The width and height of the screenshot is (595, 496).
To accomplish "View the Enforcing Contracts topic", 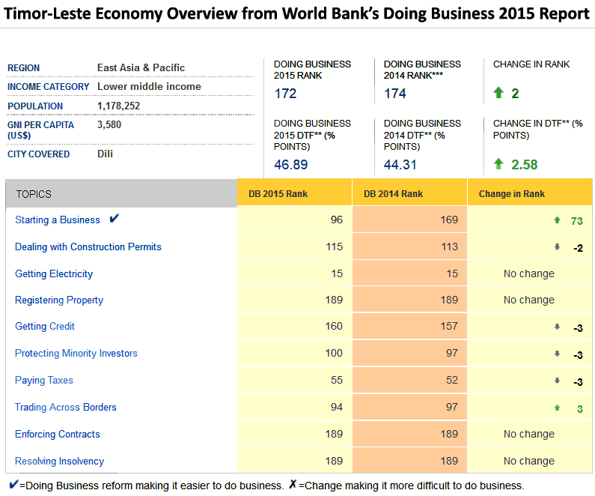I will point(58,434).
